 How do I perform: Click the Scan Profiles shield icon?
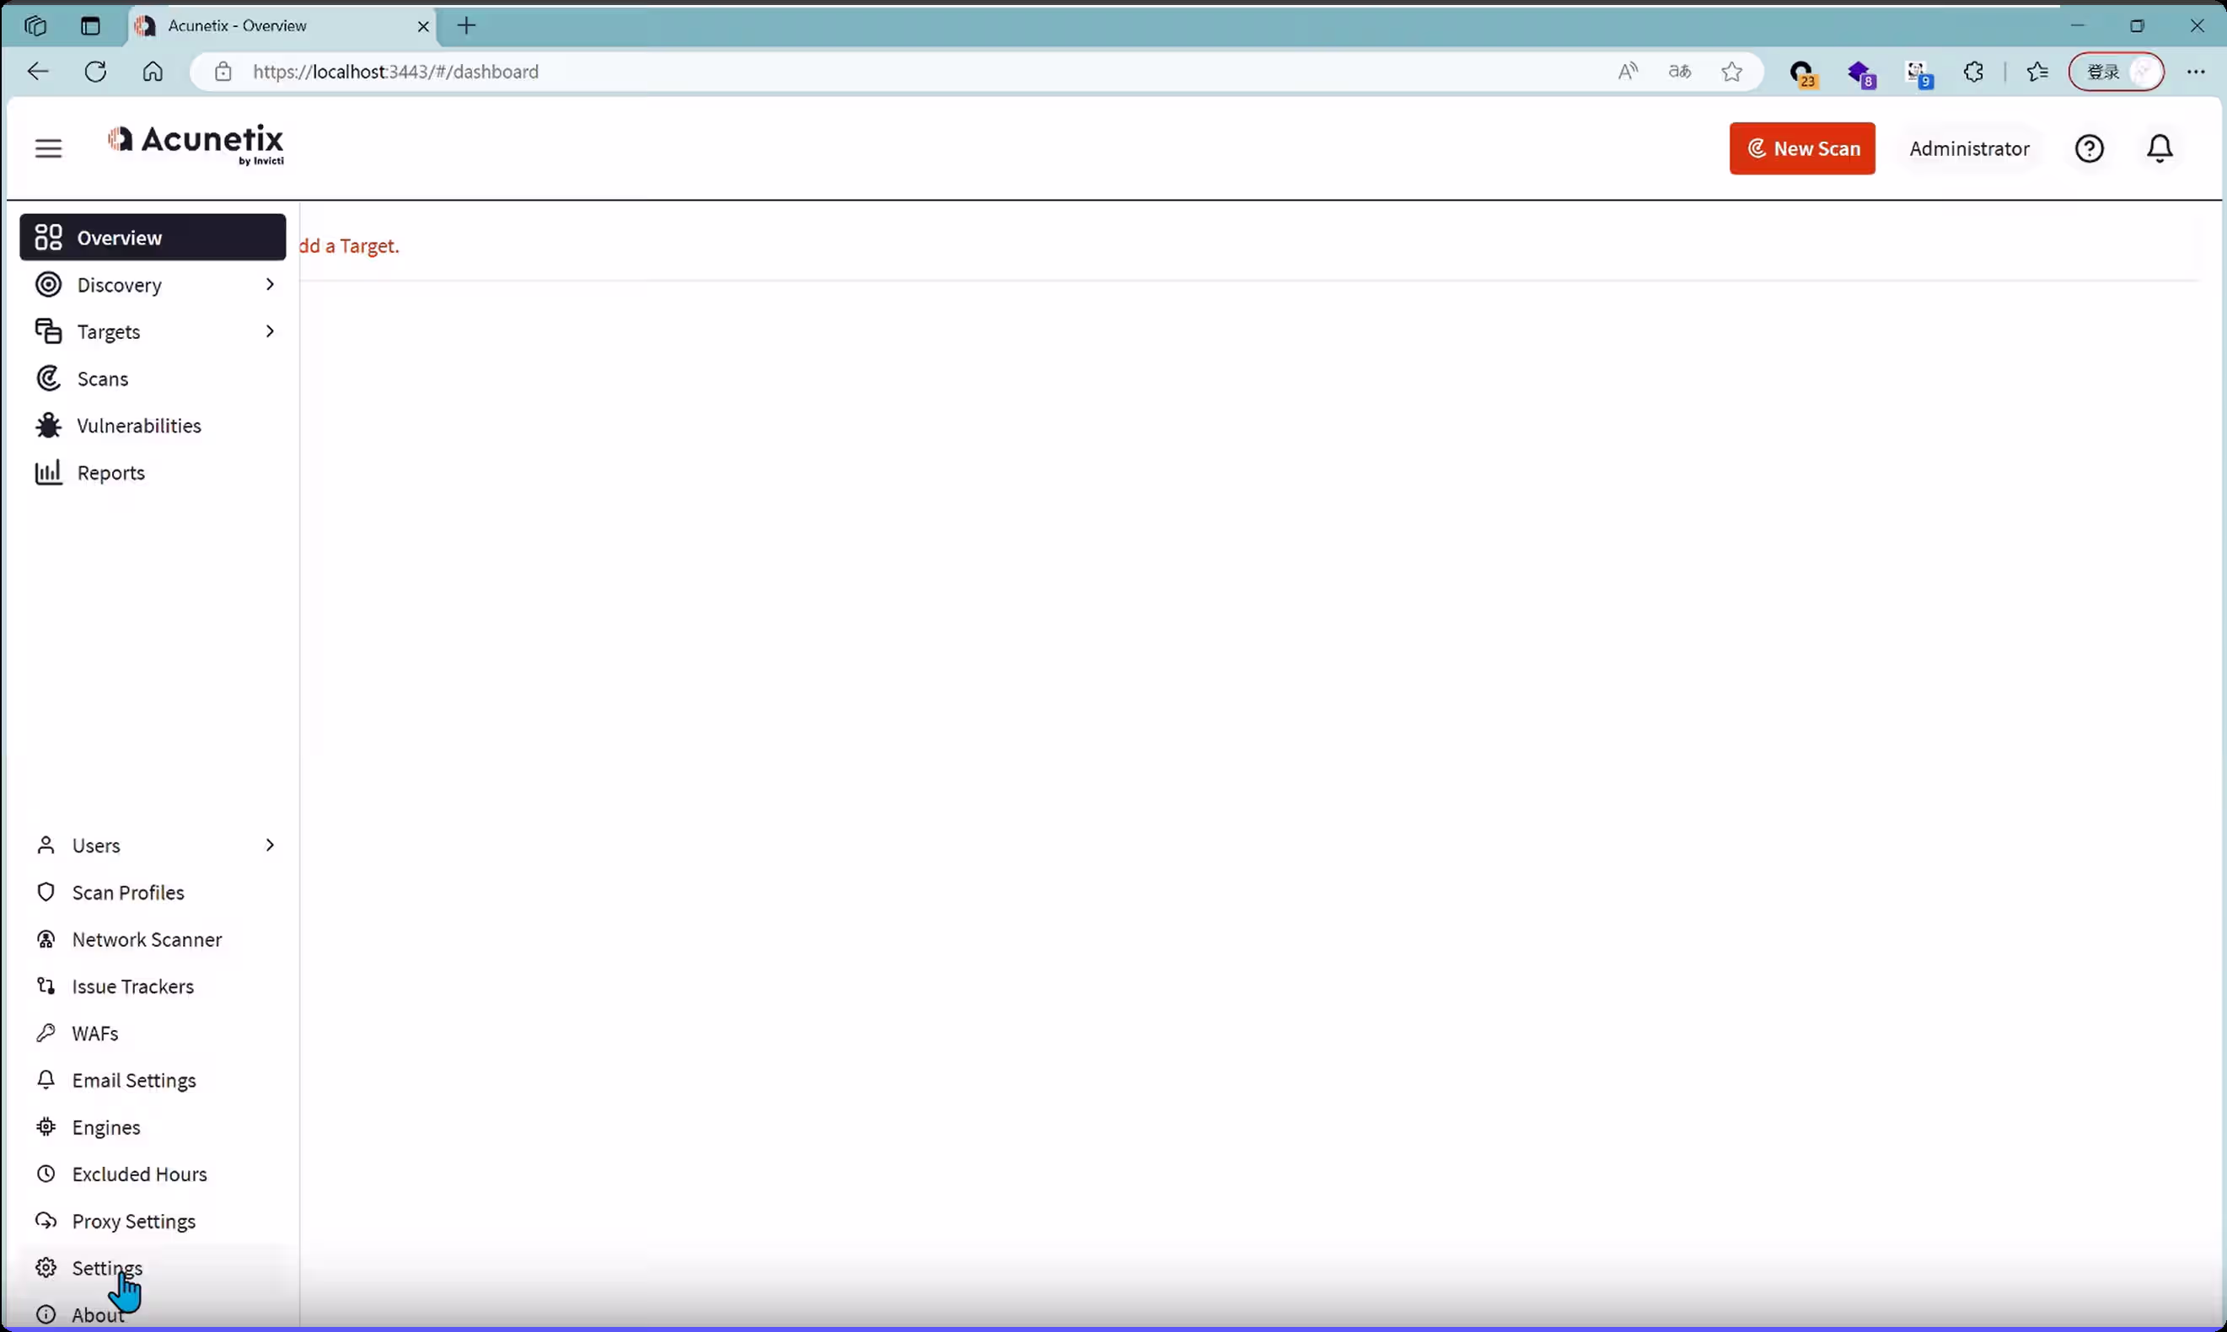point(46,892)
